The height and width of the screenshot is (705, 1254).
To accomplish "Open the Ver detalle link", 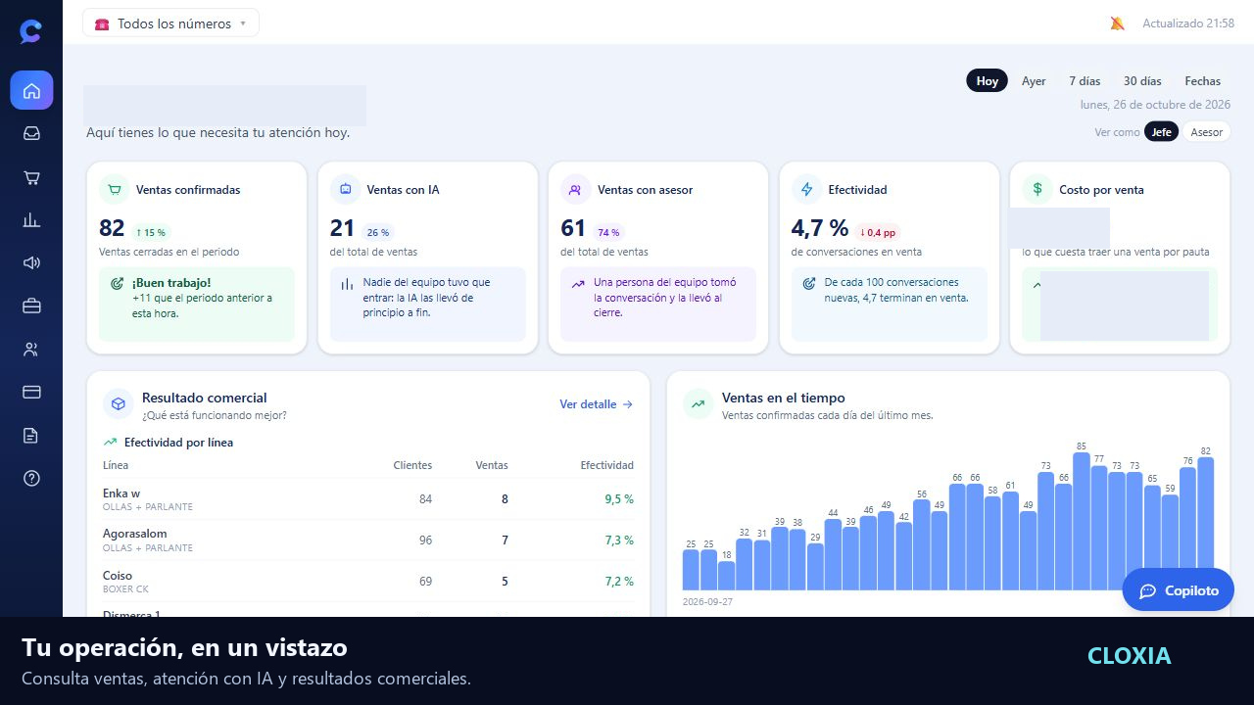I will pos(597,404).
